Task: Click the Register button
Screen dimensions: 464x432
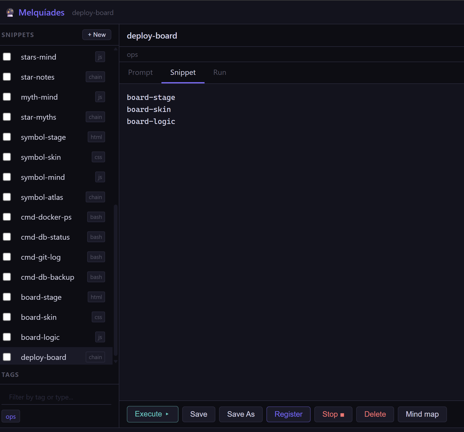Action: click(288, 414)
